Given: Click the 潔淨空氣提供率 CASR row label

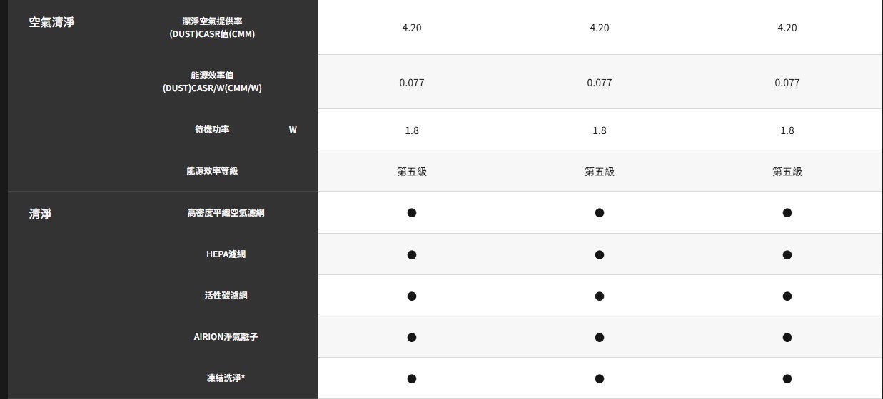Looking at the screenshot, I should [212, 28].
